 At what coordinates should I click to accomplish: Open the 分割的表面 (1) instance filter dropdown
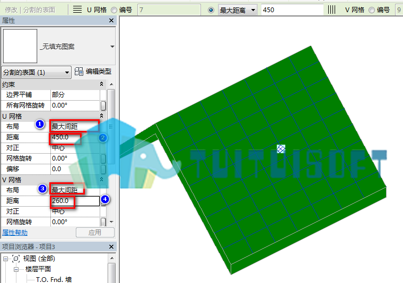pos(36,73)
